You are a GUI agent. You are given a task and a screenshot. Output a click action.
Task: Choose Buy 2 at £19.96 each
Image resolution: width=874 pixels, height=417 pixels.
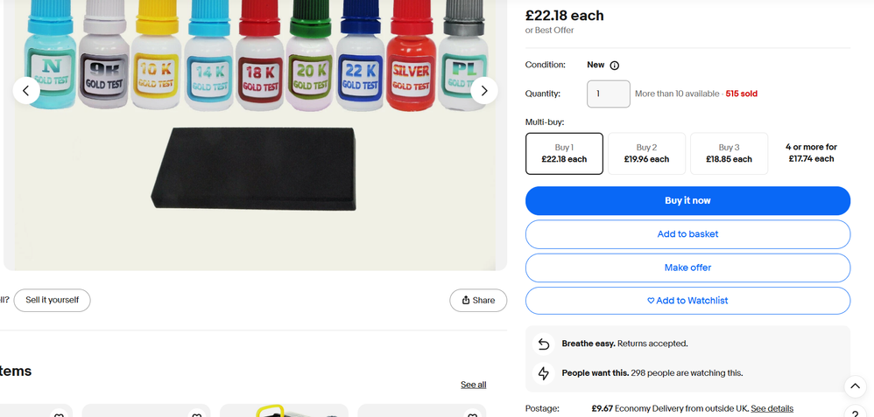coord(646,154)
